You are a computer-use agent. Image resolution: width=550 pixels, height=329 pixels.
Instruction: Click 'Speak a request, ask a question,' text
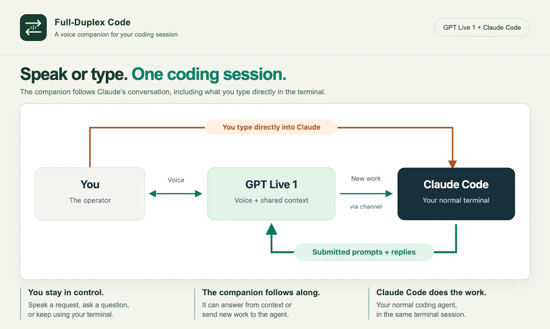[x=79, y=305]
